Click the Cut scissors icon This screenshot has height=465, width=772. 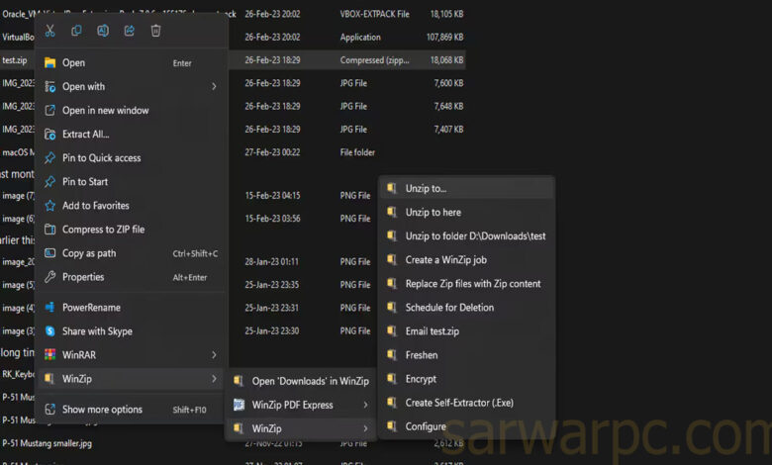[49, 31]
